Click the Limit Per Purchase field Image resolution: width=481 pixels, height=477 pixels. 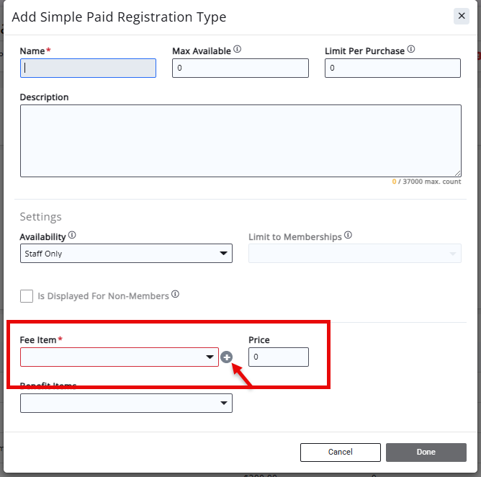coord(392,68)
